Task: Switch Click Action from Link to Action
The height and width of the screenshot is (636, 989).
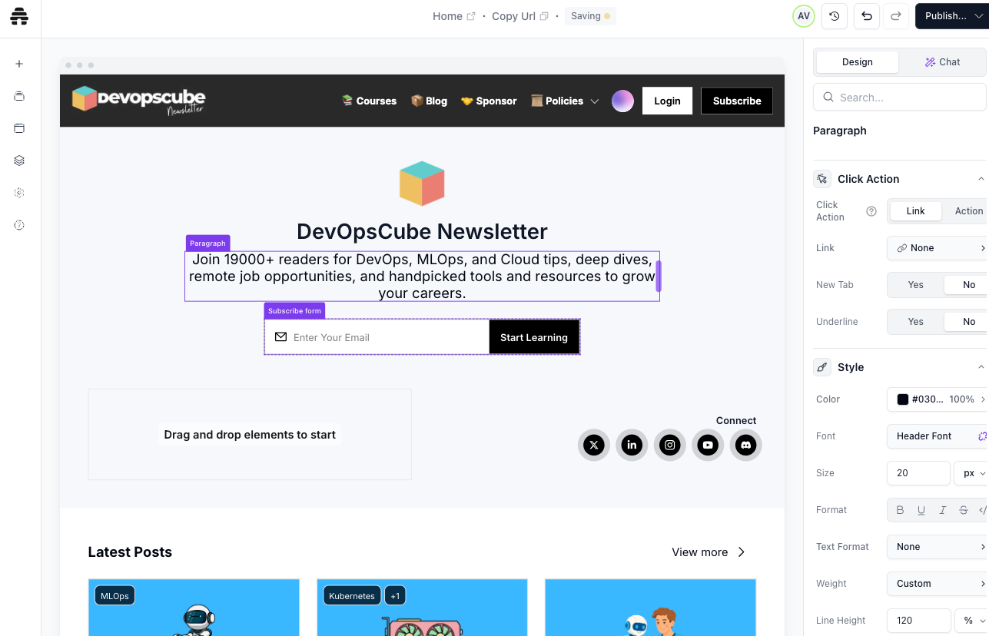Action: [968, 210]
